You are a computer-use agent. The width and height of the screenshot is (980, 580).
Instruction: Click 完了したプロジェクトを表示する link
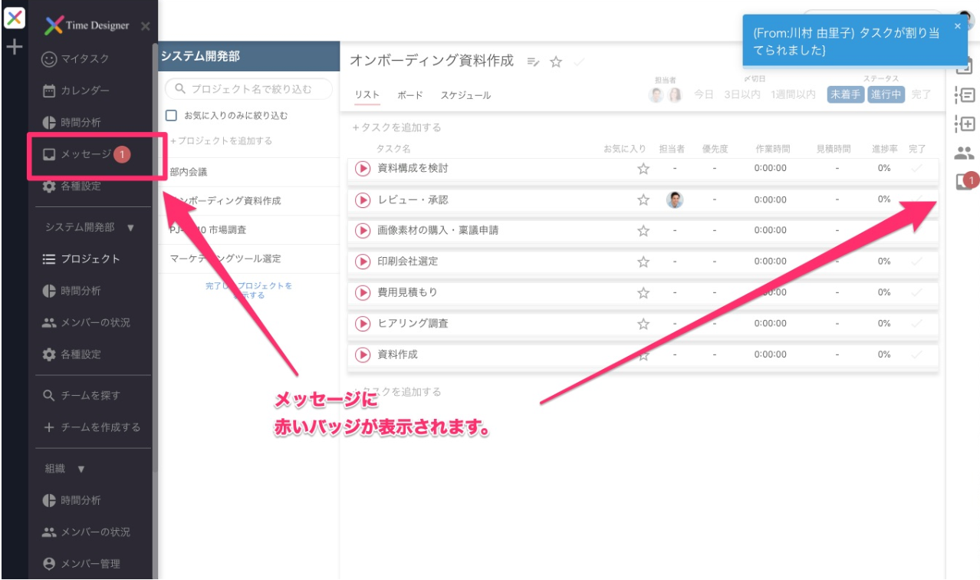tap(248, 290)
